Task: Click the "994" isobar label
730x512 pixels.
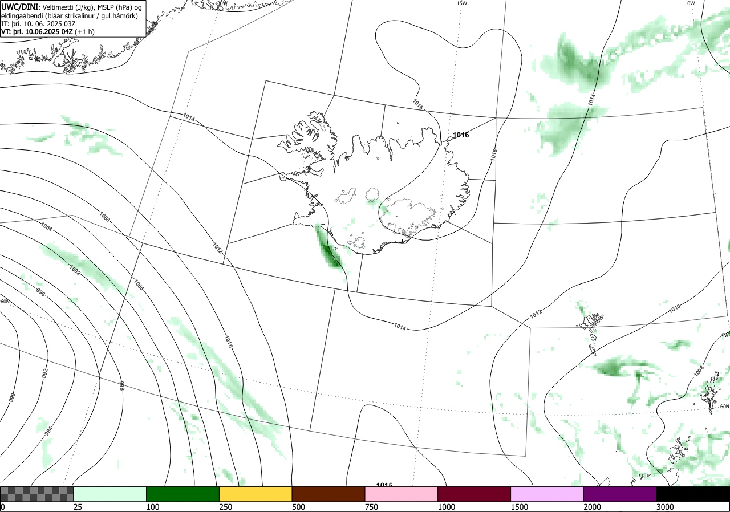Action: (48, 430)
